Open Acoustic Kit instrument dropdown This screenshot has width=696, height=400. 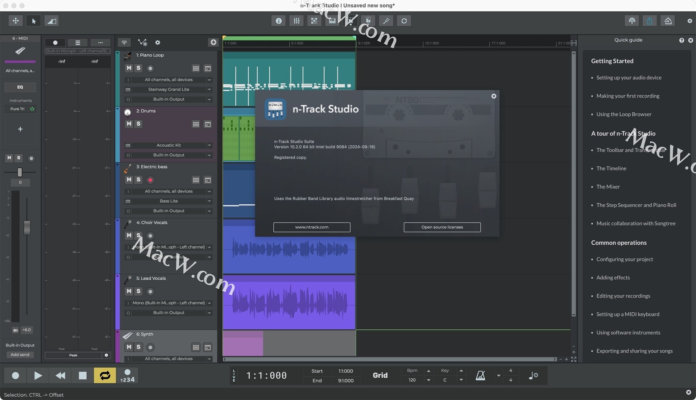(x=169, y=145)
